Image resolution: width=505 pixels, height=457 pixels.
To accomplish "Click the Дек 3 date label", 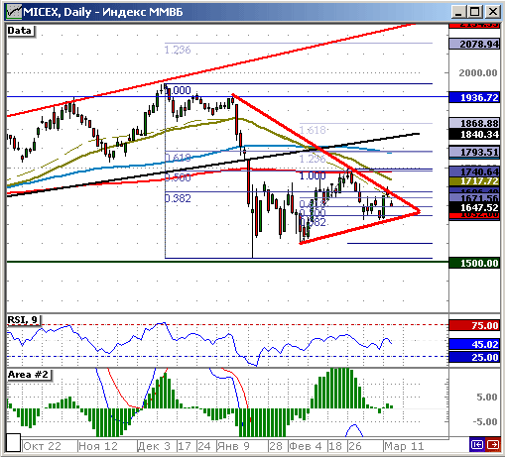I will [x=154, y=446].
